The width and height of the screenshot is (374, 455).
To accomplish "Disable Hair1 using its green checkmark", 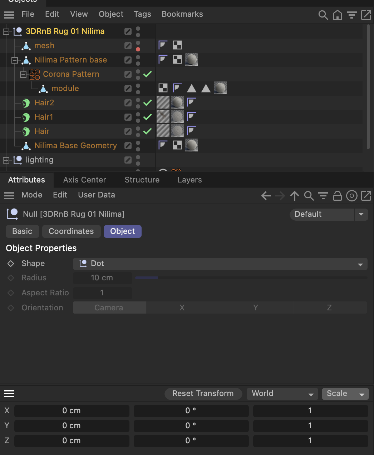I will coord(147,117).
